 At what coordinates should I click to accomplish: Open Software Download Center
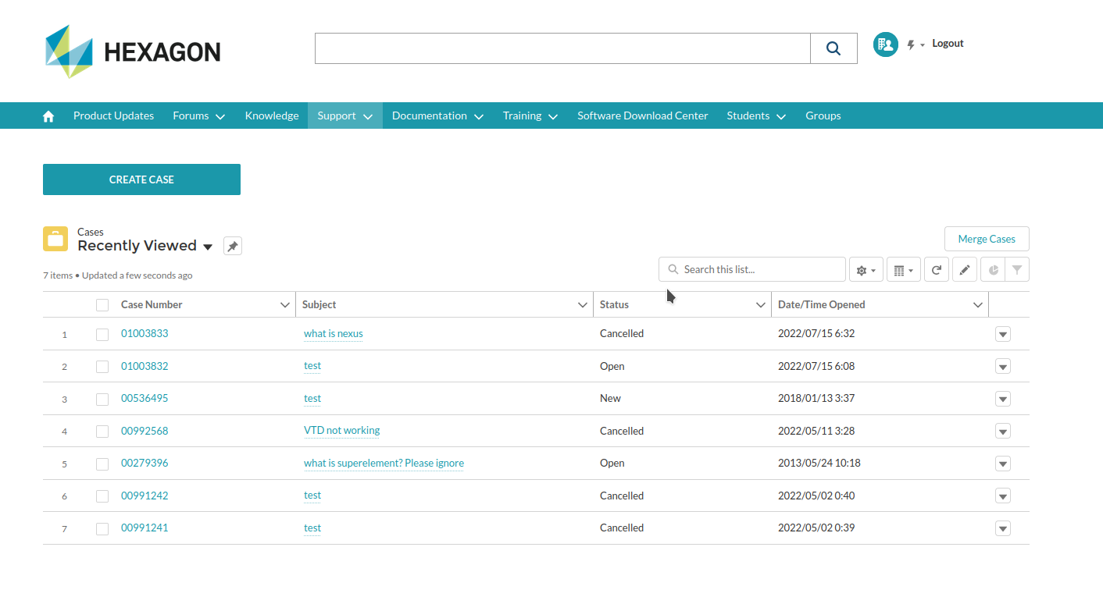point(643,115)
